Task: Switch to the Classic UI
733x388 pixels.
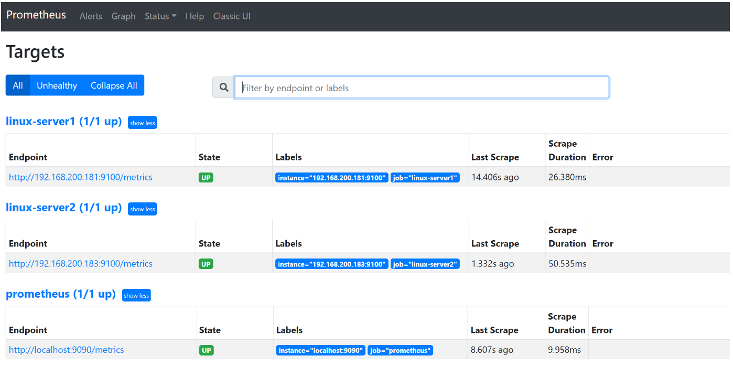Action: (x=232, y=16)
